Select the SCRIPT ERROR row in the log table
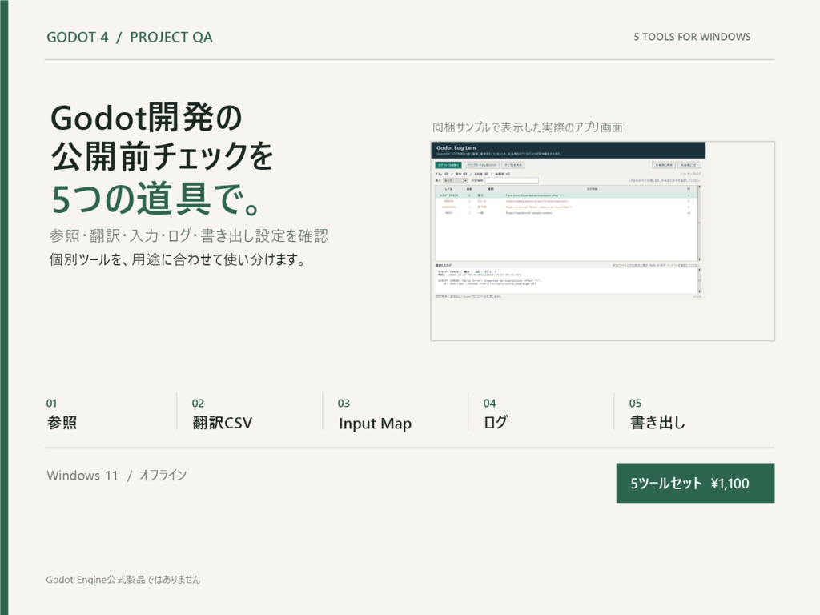This screenshot has height=615, width=820. pos(566,195)
